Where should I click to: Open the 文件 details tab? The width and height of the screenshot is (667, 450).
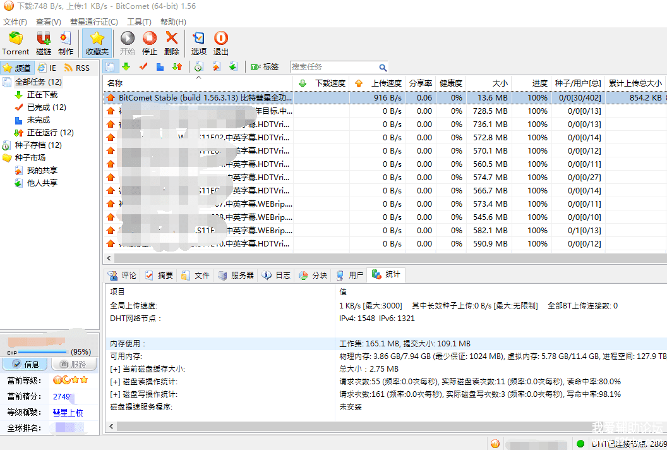click(x=196, y=276)
